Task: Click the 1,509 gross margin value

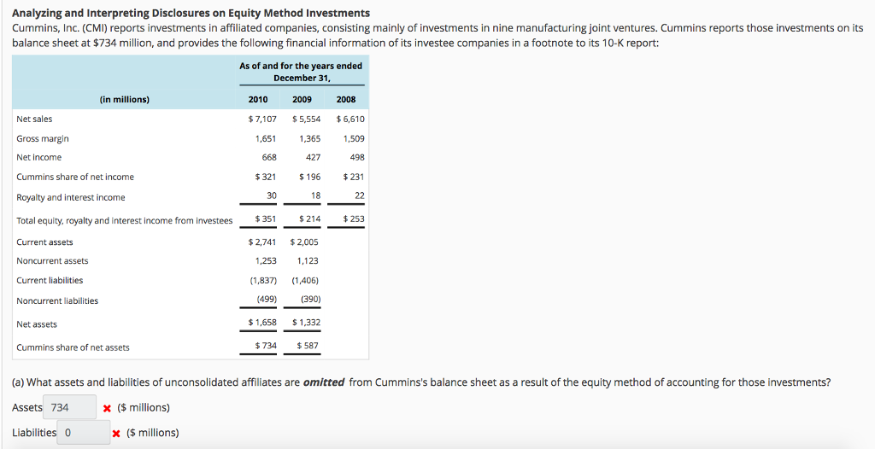Action: (354, 138)
